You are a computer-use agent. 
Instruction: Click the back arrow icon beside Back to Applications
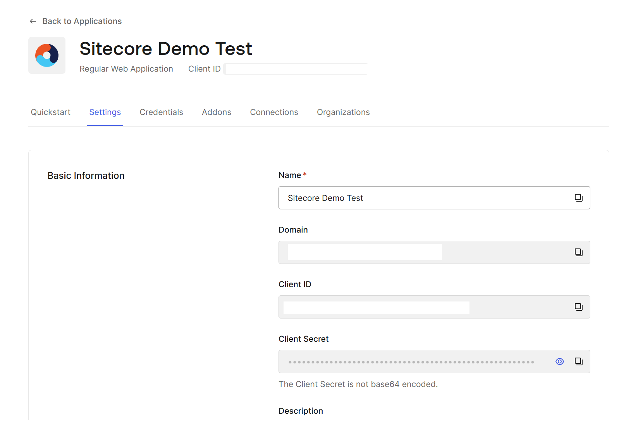click(x=33, y=21)
